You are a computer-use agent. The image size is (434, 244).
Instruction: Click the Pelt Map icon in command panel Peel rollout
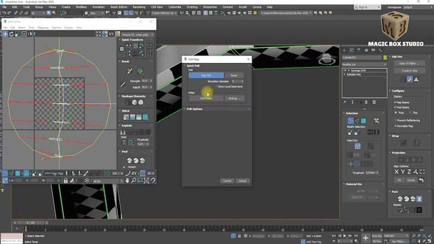419,199
